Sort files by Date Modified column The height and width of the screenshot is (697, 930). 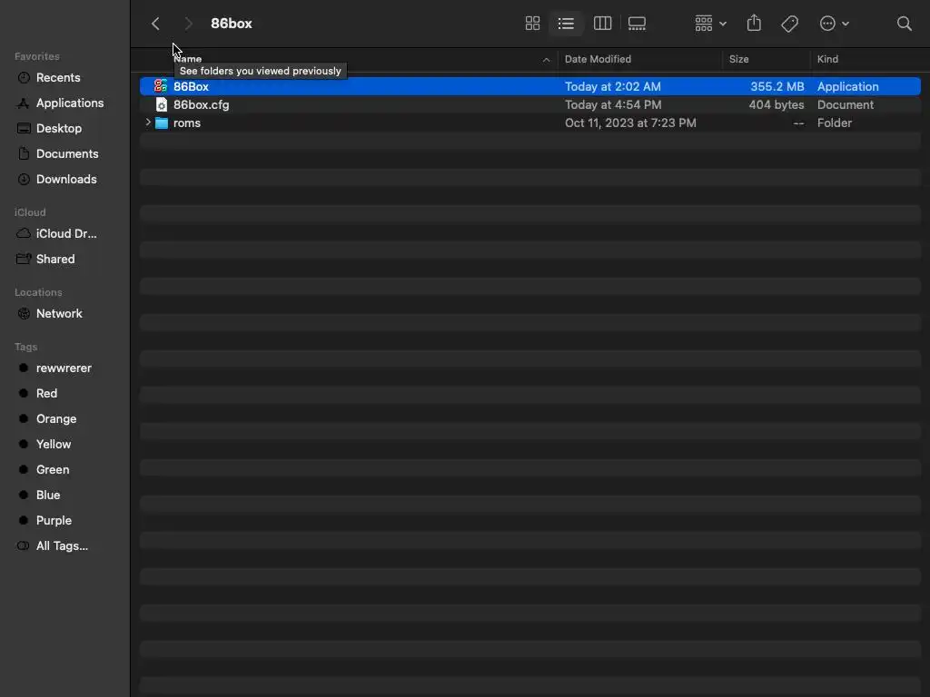click(x=598, y=59)
